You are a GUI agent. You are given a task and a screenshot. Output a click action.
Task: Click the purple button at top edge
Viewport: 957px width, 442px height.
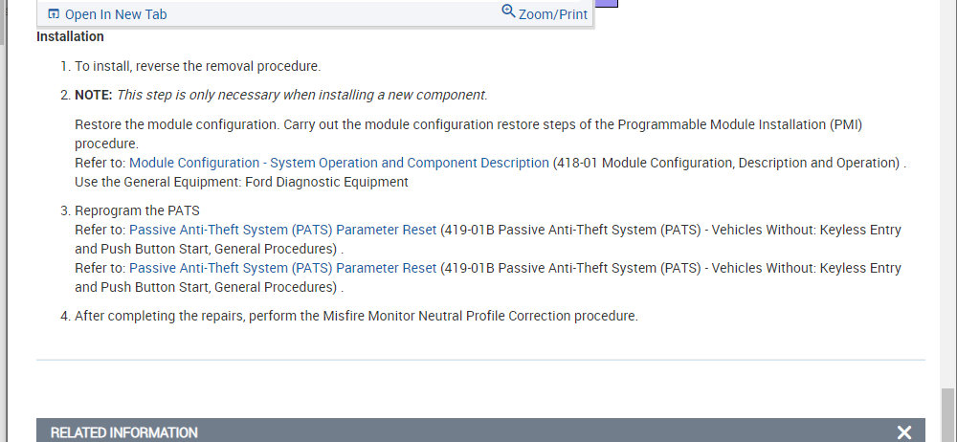coord(606,3)
